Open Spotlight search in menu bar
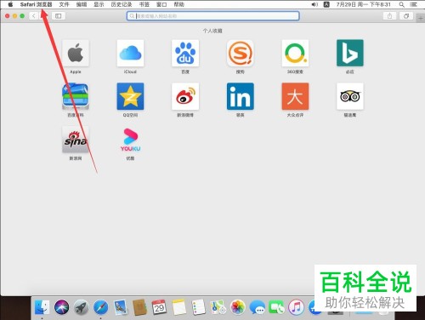425x320 pixels. (x=401, y=4)
